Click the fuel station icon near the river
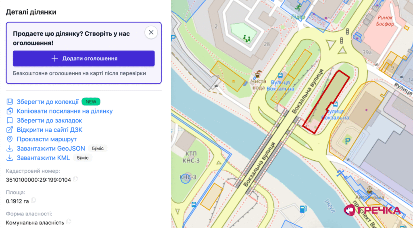The height and width of the screenshot is (228, 413). [x=302, y=209]
